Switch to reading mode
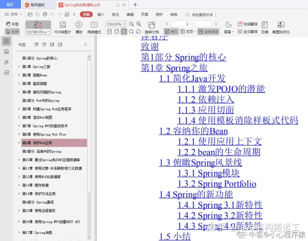This screenshot has width=308, height=241. (94, 28)
